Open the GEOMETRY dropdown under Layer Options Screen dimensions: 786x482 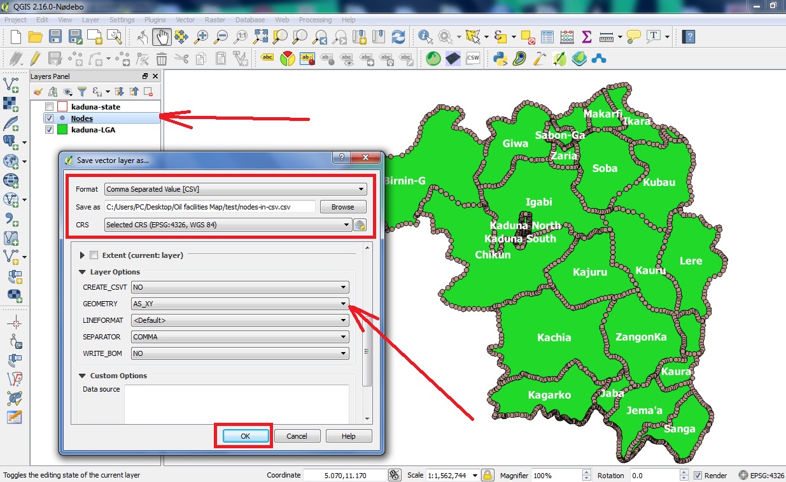tap(342, 304)
